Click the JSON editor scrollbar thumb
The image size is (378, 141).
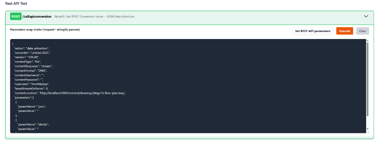367,80
